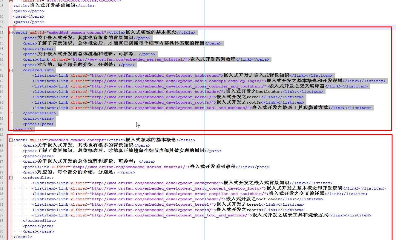Screen dimensions: 396x240
Task: Click embedded_development_kernel URL in the unselected block
Action: 153,204
